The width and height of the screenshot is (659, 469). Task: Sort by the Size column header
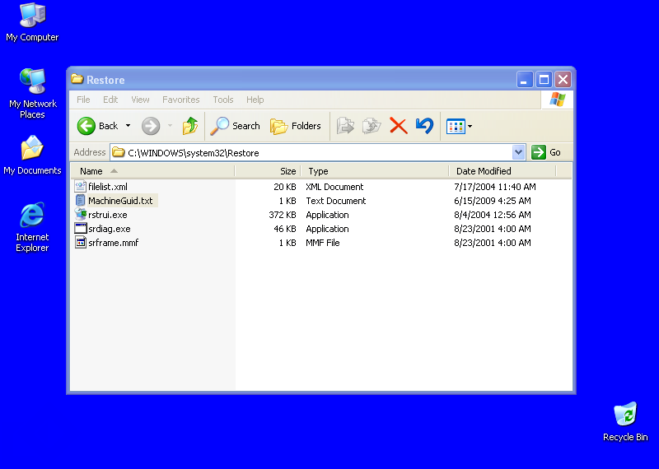tap(268, 171)
